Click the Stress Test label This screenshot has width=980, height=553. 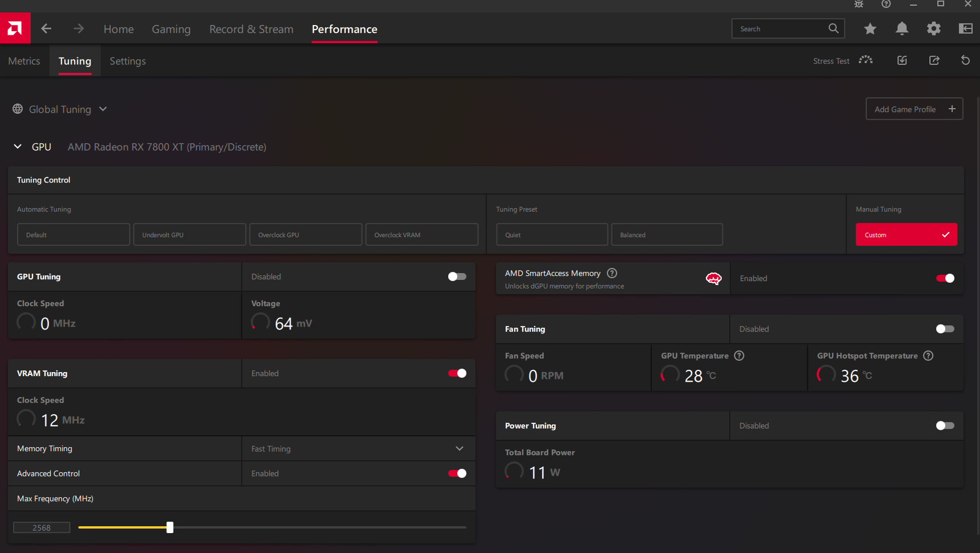click(831, 61)
